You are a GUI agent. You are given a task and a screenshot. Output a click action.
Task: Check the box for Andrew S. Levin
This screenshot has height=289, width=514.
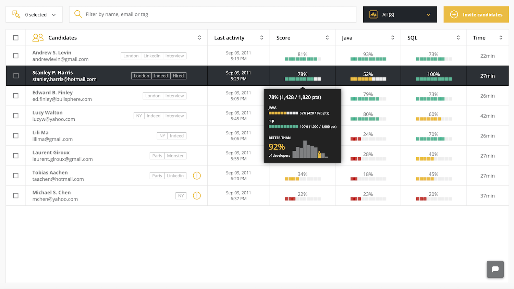coord(16,56)
